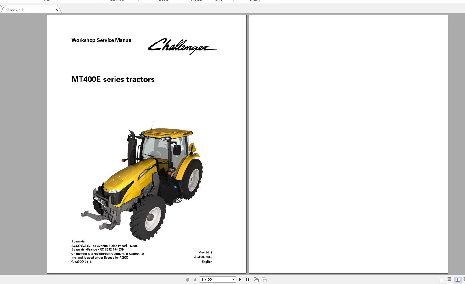This screenshot has width=465, height=284.
Task: Click the yellow tractor image
Action: coord(142,181)
